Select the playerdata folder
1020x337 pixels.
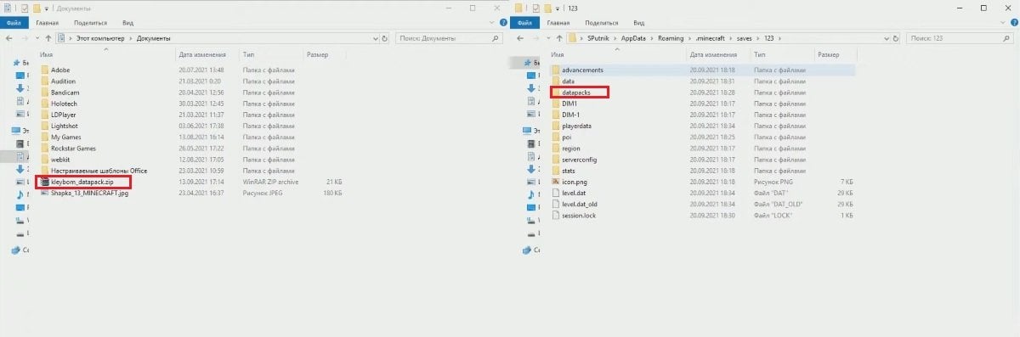[571, 126]
